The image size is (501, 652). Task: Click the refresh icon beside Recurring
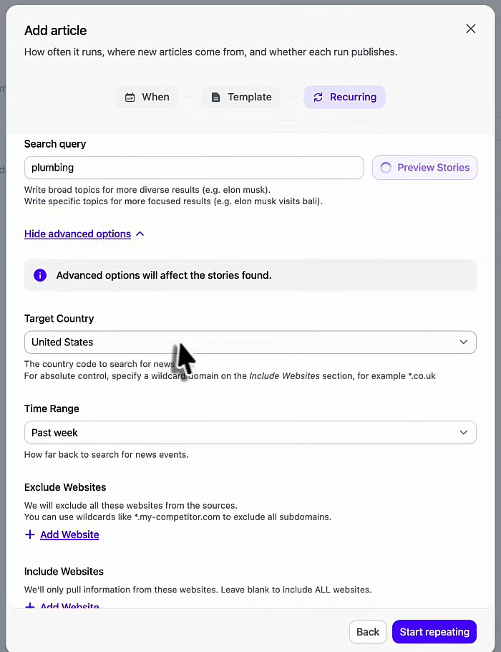tap(318, 97)
